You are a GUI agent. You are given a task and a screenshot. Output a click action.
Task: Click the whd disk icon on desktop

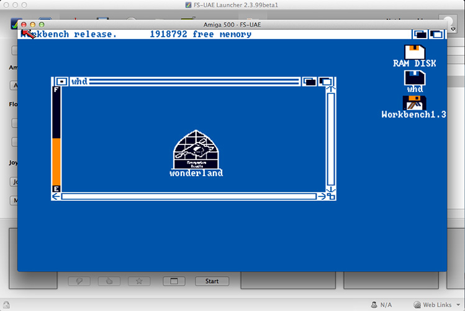click(414, 78)
